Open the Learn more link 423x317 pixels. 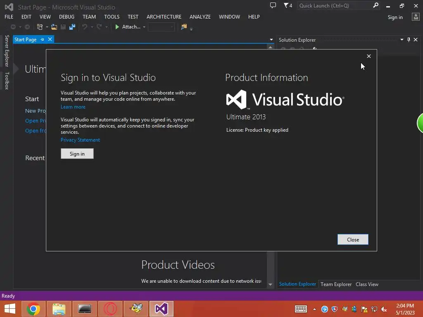[x=73, y=107]
